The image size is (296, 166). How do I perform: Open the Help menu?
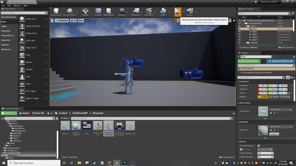point(25,6)
